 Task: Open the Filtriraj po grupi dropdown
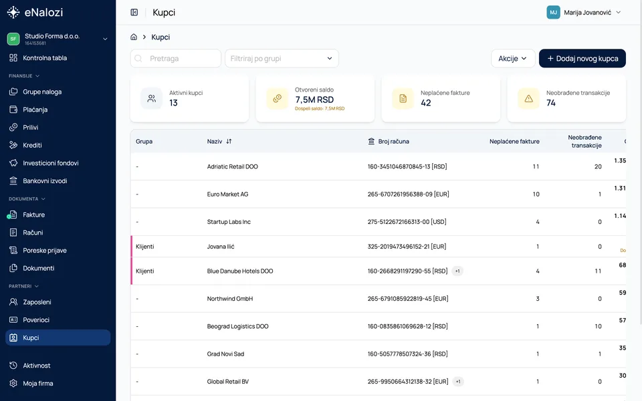pyautogui.click(x=282, y=59)
